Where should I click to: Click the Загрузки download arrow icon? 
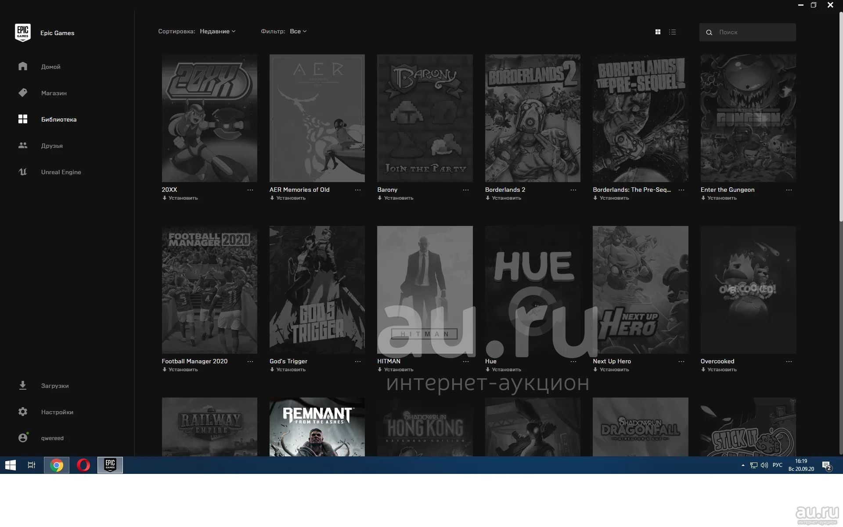[23, 385]
